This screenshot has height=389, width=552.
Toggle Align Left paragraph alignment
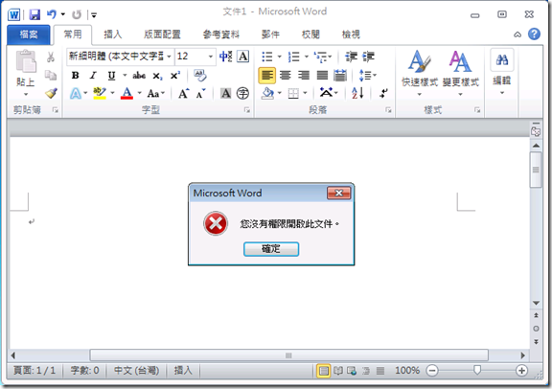[x=267, y=76]
